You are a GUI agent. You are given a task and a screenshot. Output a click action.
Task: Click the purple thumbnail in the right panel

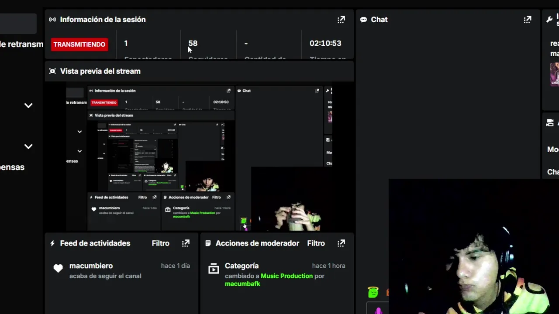[555, 74]
